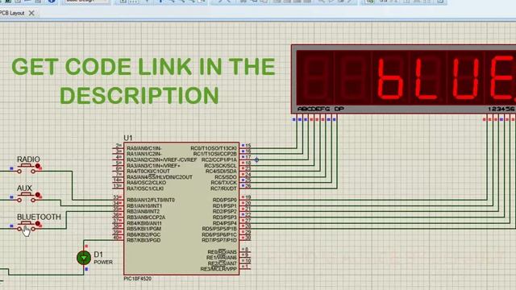This screenshot has height=290, width=516.
Task: Select the D1 POWER LED component
Action: 84,258
